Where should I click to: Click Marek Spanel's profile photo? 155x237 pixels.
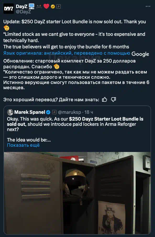pyautogui.click(x=10, y=112)
